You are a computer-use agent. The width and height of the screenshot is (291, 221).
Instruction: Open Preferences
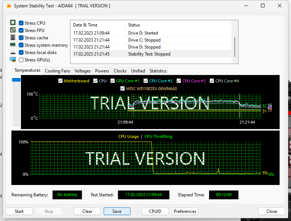click(185, 211)
